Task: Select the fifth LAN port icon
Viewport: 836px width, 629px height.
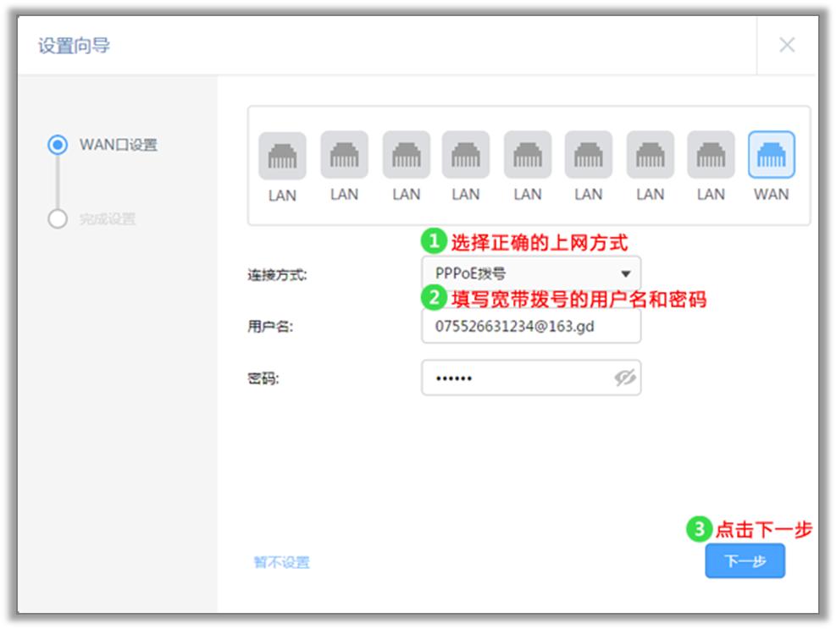Action: 526,156
